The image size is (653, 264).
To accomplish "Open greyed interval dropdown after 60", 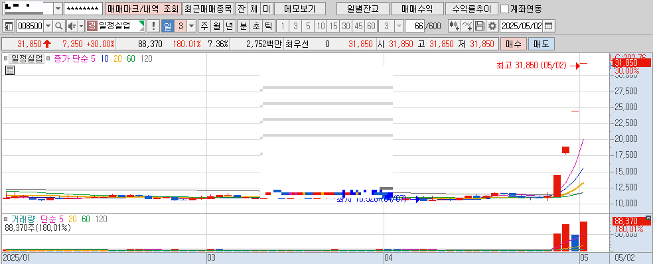I will coord(399,27).
